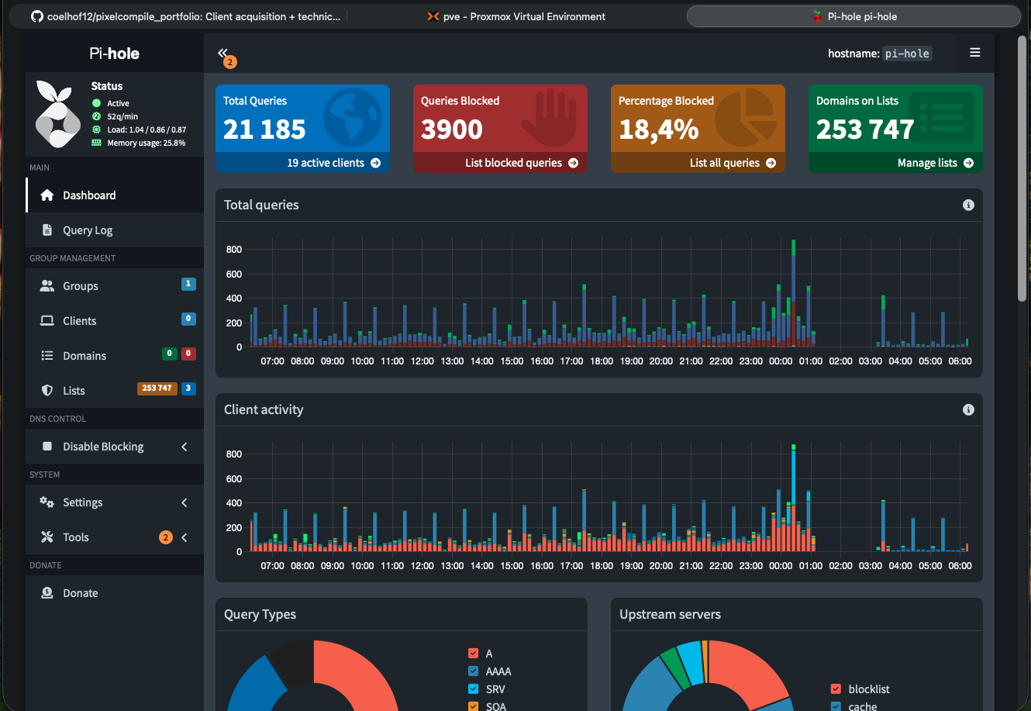Click the Domains list icon in sidebar

(x=47, y=356)
